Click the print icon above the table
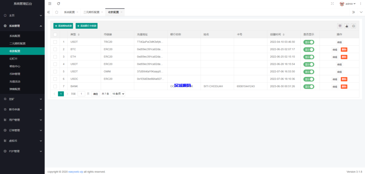The width and height of the screenshot is (365, 174). 353,26
